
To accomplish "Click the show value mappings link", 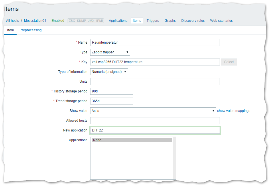I will tap(233, 111).
